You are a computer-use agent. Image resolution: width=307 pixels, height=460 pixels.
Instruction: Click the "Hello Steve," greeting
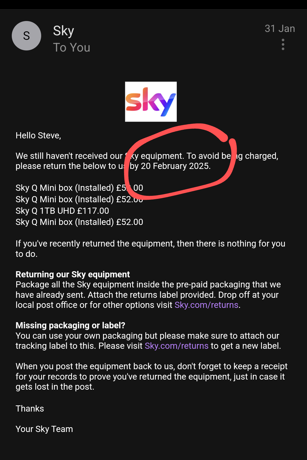[38, 136]
